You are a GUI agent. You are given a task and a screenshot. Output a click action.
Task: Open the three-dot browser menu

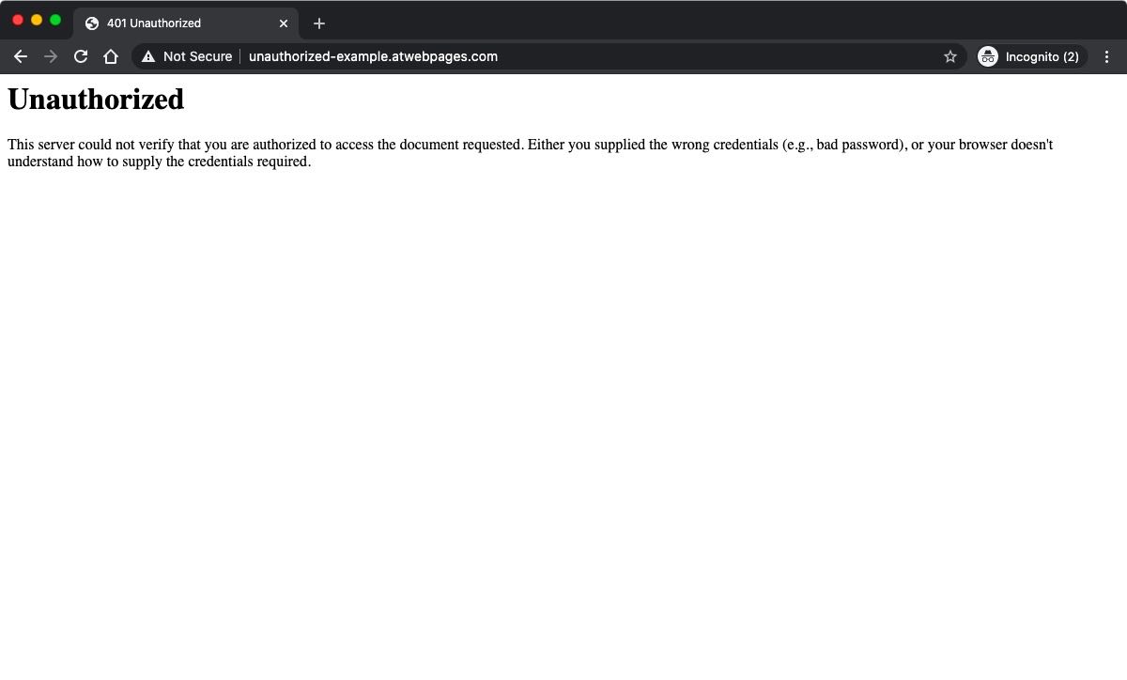pos(1106,56)
